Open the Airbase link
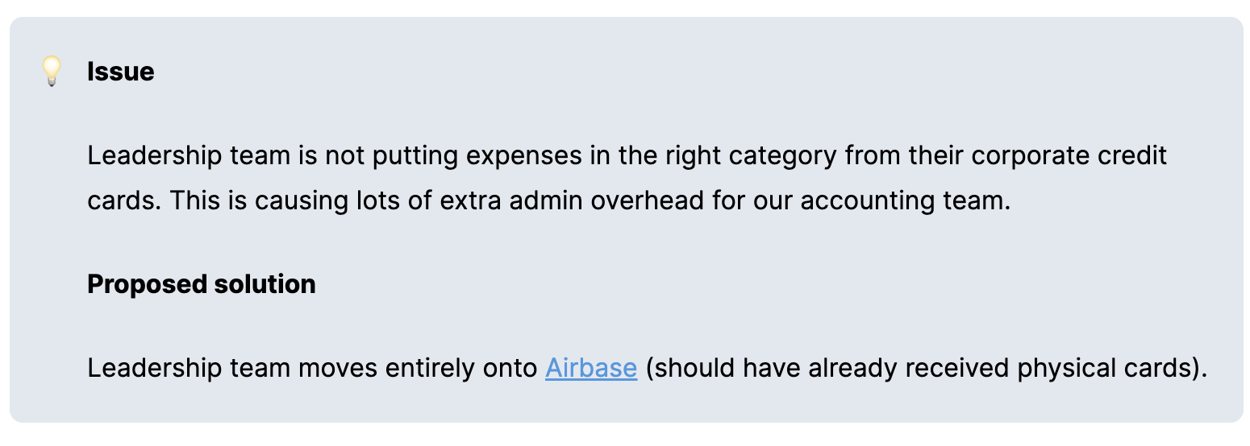The height and width of the screenshot is (446, 1250). [x=591, y=368]
